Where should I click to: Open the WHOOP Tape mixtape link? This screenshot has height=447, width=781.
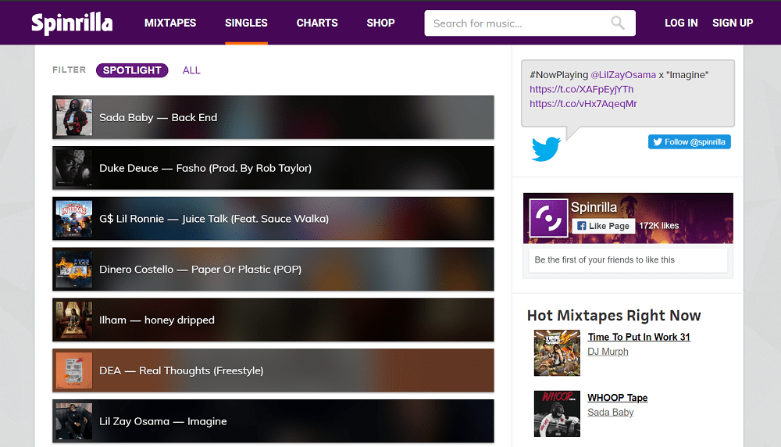(617, 398)
